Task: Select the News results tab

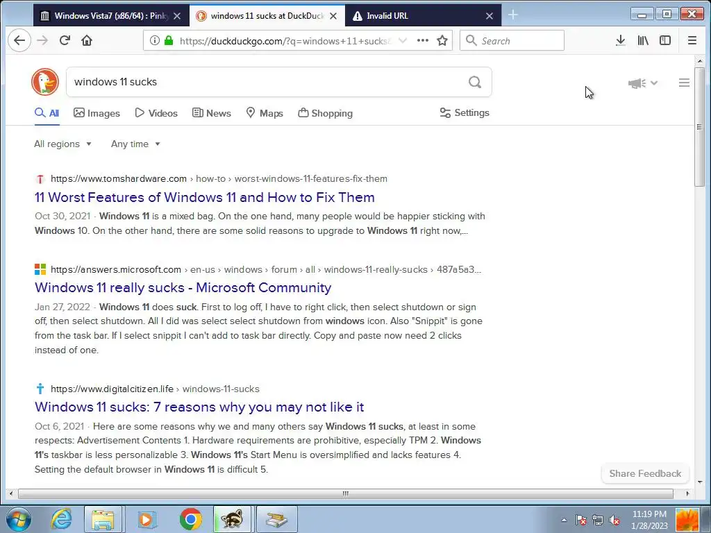Action: 212,113
